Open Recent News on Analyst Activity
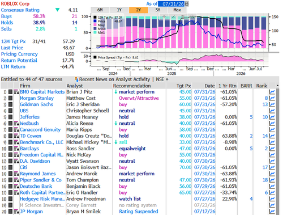Image resolution: width=283 pixels, height=215 pixels. pyautogui.click(x=114, y=79)
